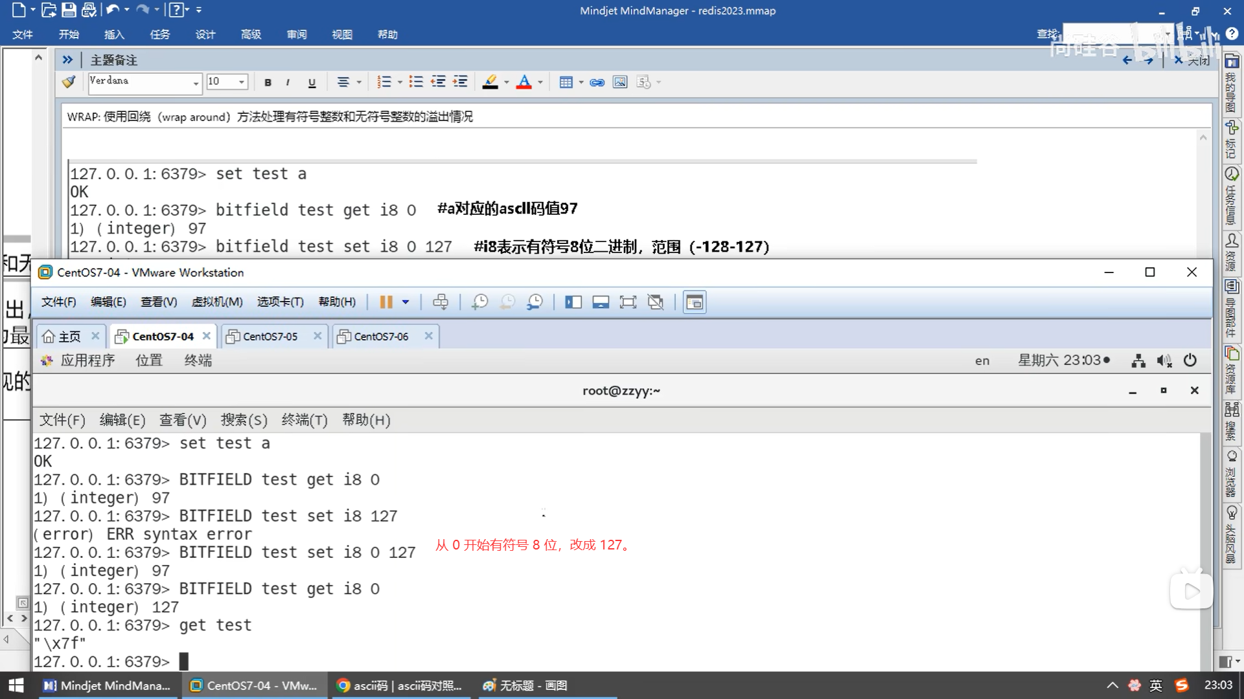Screen dimensions: 1244x699
Task: Toggle italic formatting in notes
Action: click(x=288, y=82)
